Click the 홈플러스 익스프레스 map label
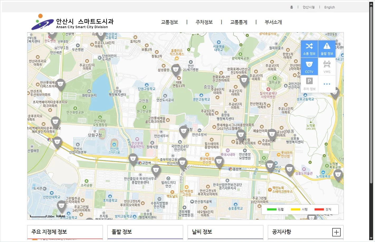 click(x=177, y=52)
